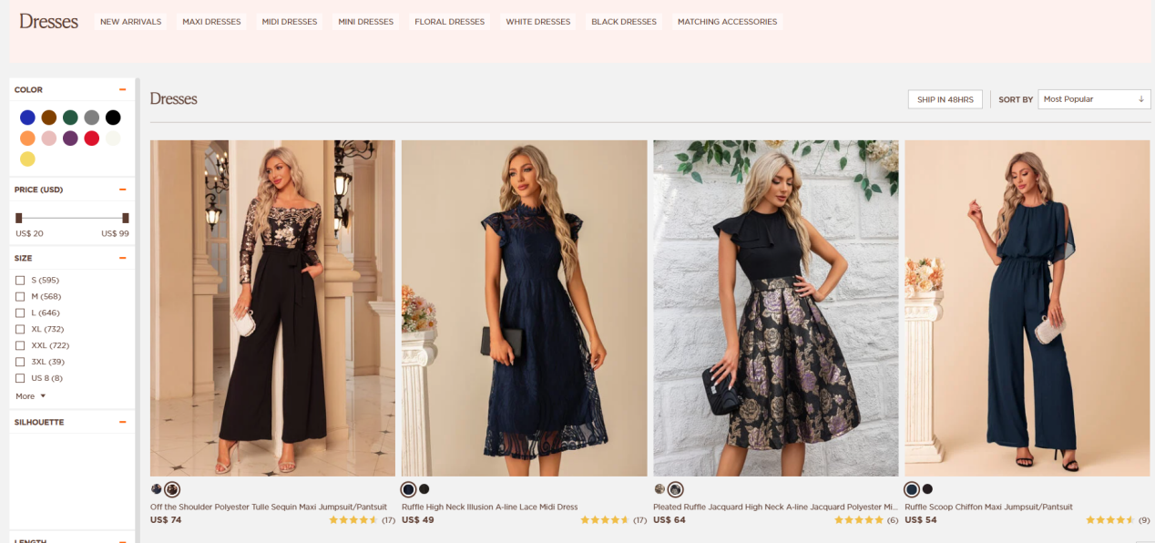Viewport: 1155px width, 543px height.
Task: Check the 3XL (39) size filter
Action: (20, 362)
